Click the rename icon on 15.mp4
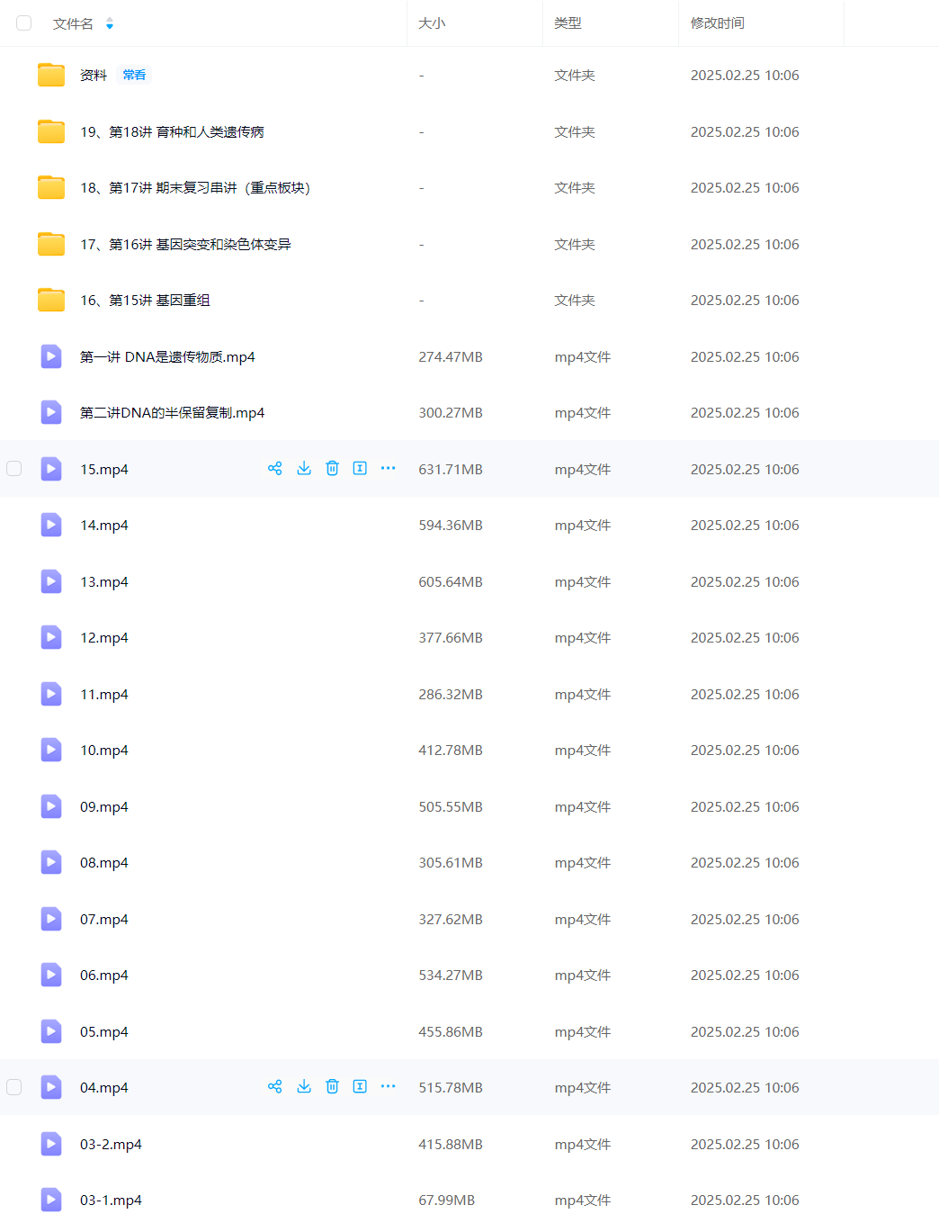 [360, 468]
